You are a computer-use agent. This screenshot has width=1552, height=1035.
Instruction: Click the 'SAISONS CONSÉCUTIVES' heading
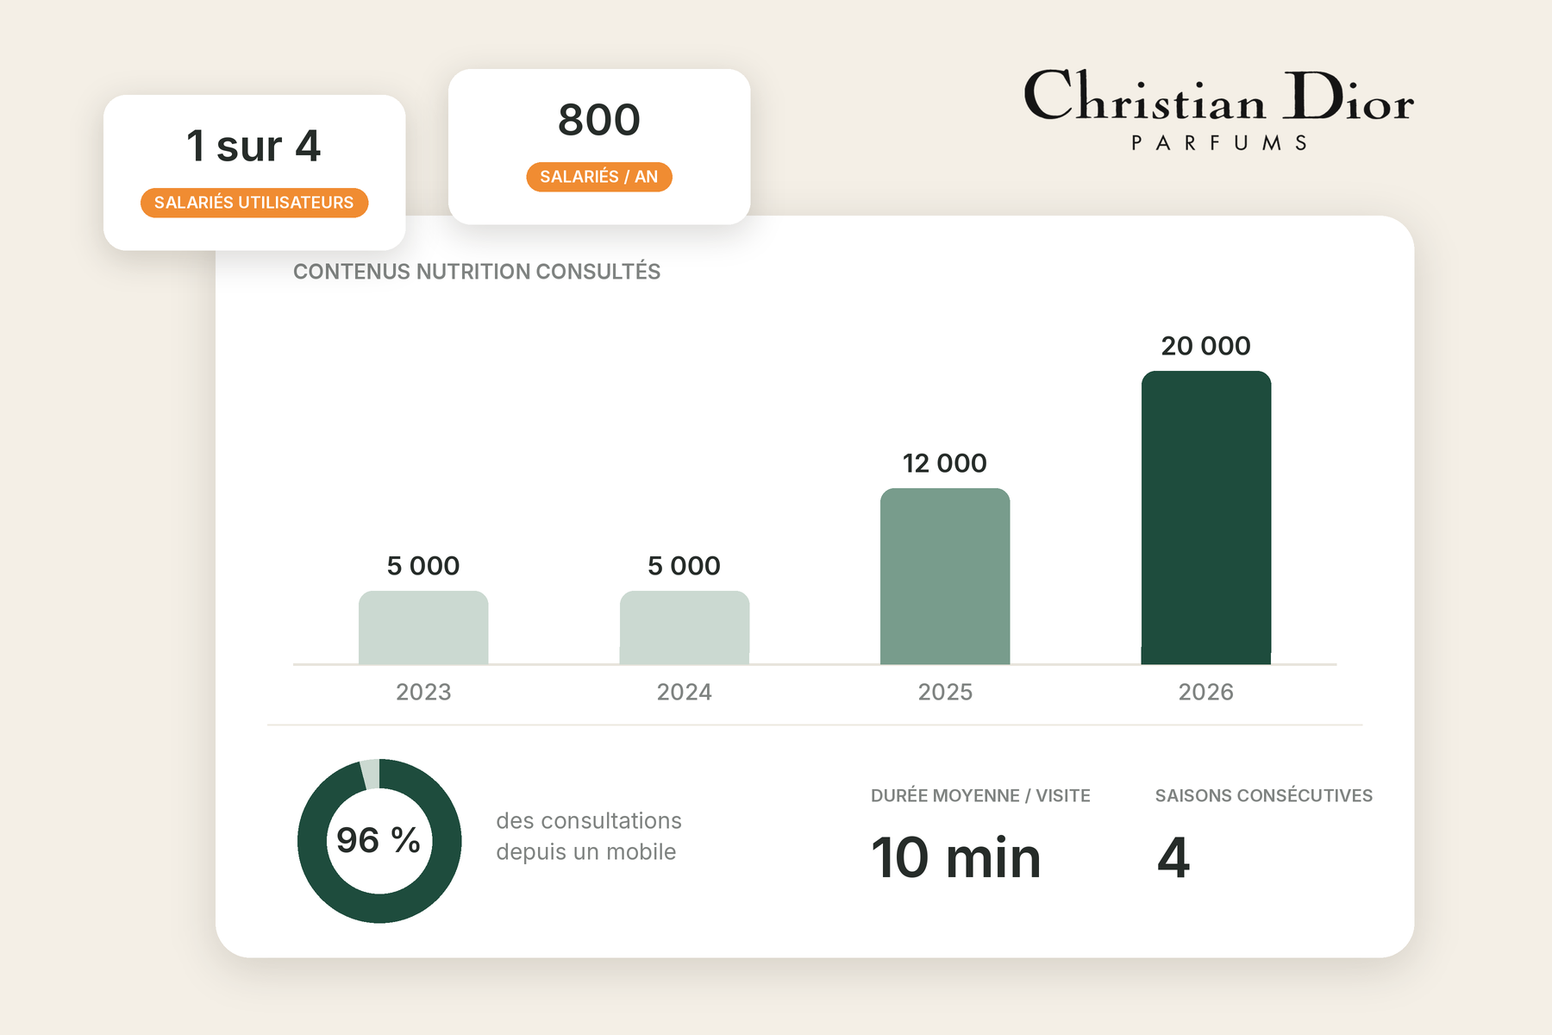click(x=1264, y=795)
